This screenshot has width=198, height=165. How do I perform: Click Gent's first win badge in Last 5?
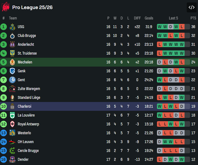point(159,80)
